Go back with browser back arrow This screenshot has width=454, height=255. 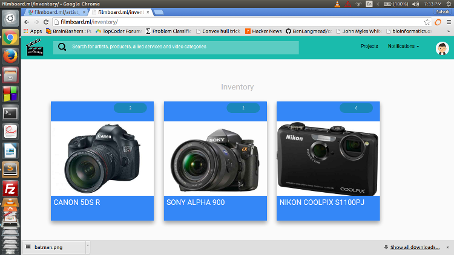pos(27,22)
